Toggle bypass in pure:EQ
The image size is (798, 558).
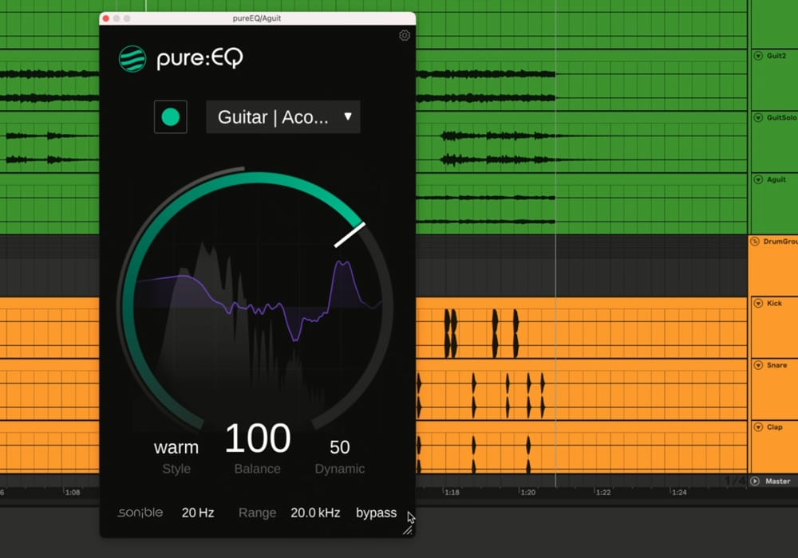click(x=376, y=513)
